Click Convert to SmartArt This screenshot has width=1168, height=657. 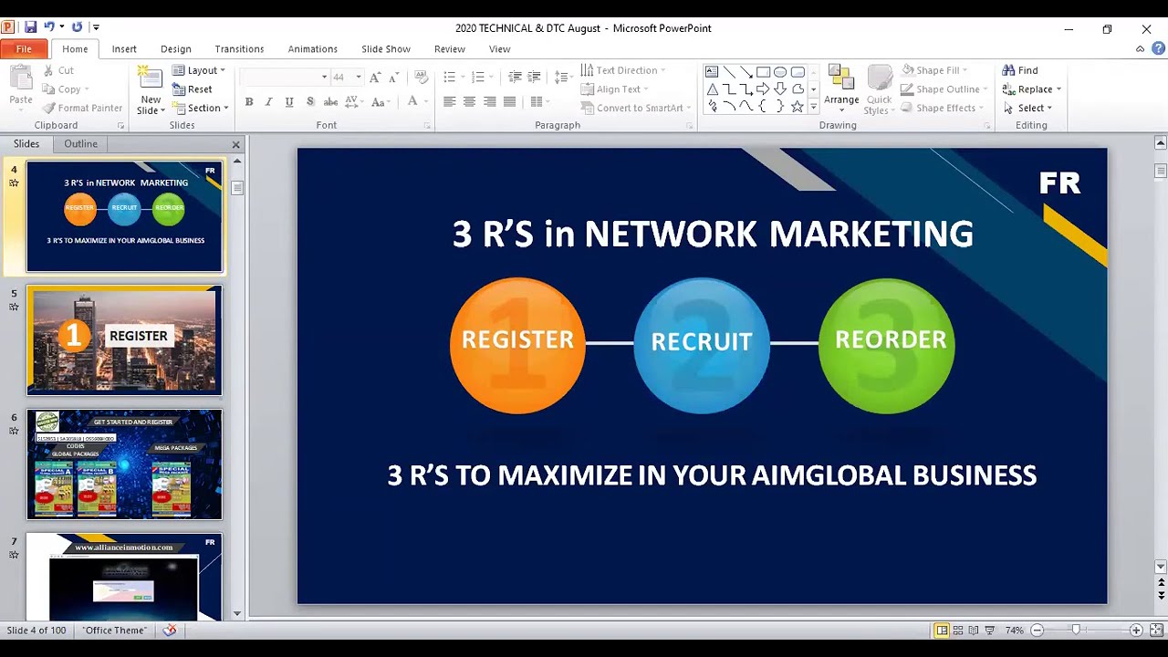(634, 108)
